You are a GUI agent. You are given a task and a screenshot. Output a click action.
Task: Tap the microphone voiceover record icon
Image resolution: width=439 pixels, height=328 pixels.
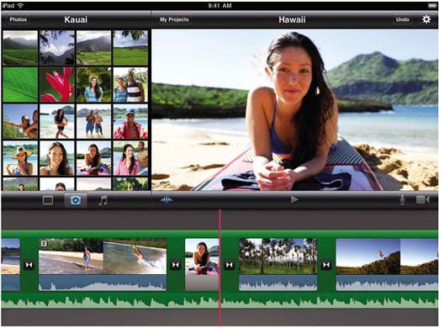tap(402, 200)
